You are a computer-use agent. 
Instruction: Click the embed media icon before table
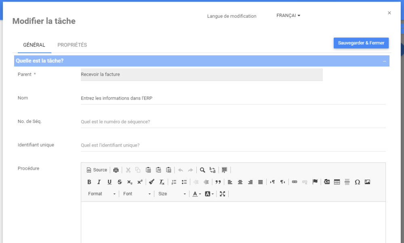coord(327,182)
